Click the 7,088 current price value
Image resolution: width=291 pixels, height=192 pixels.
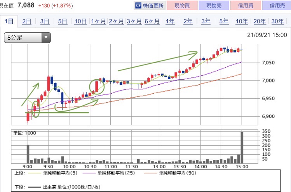(x=26, y=5)
